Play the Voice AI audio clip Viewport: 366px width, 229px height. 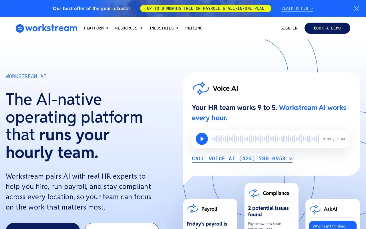202,139
